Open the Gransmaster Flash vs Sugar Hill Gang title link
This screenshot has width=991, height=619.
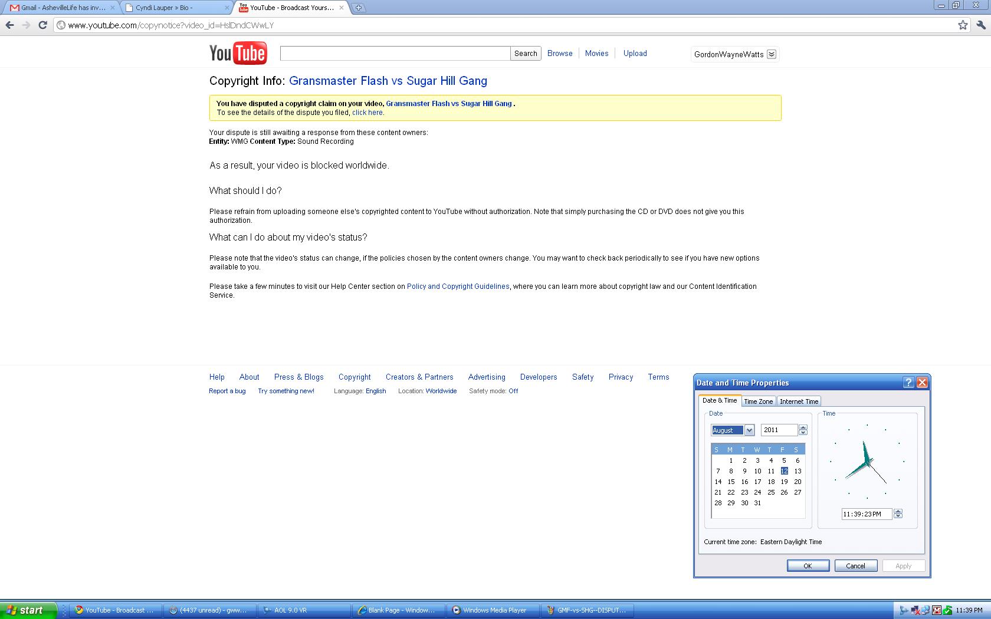coord(388,81)
